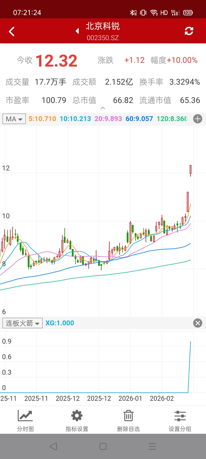Tap the back arrow in the header
The height and width of the screenshot is (459, 206).
tap(12, 31)
